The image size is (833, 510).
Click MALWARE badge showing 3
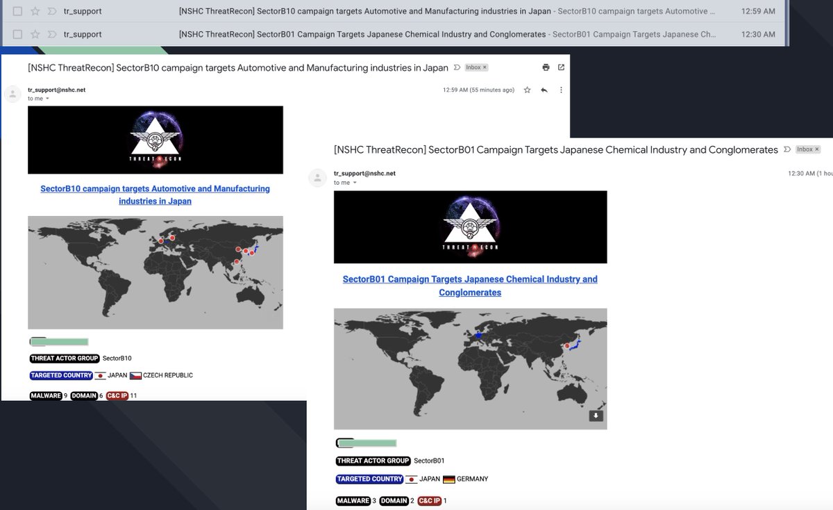click(x=353, y=500)
